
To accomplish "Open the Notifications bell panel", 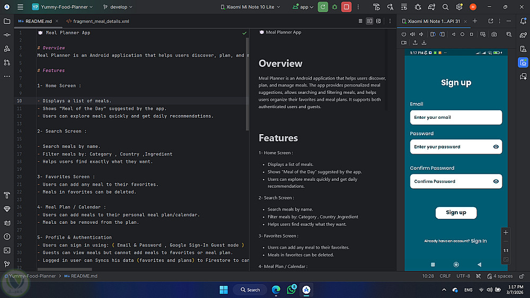I will pyautogui.click(x=523, y=21).
